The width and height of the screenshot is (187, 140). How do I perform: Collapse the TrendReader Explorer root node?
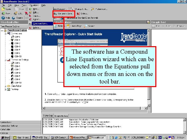point(2,31)
